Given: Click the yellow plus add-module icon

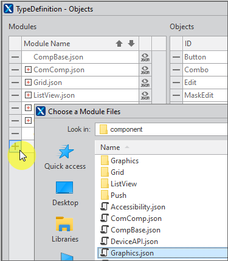Looking at the screenshot, I should tap(15, 146).
